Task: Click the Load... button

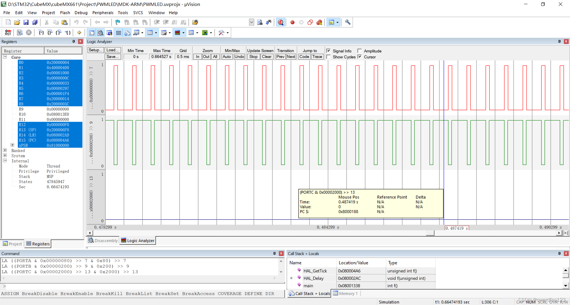Action: (x=113, y=50)
